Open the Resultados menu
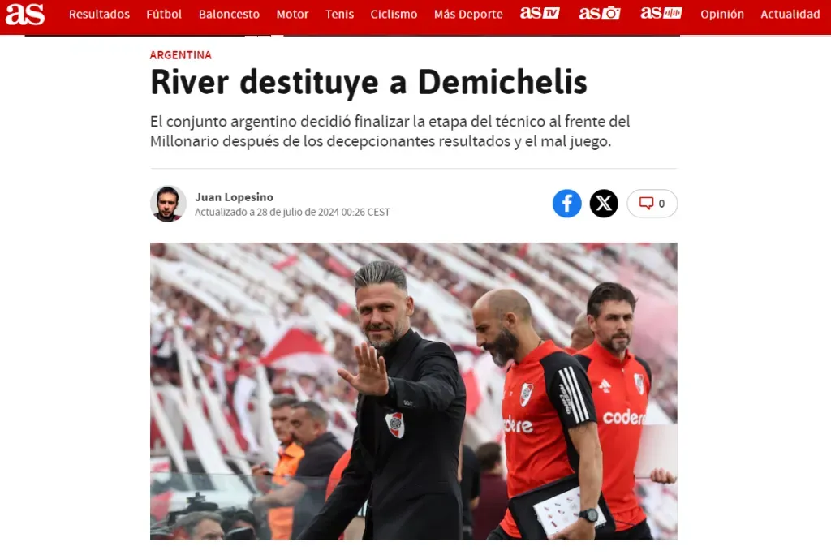This screenshot has height=555, width=831. (99, 15)
